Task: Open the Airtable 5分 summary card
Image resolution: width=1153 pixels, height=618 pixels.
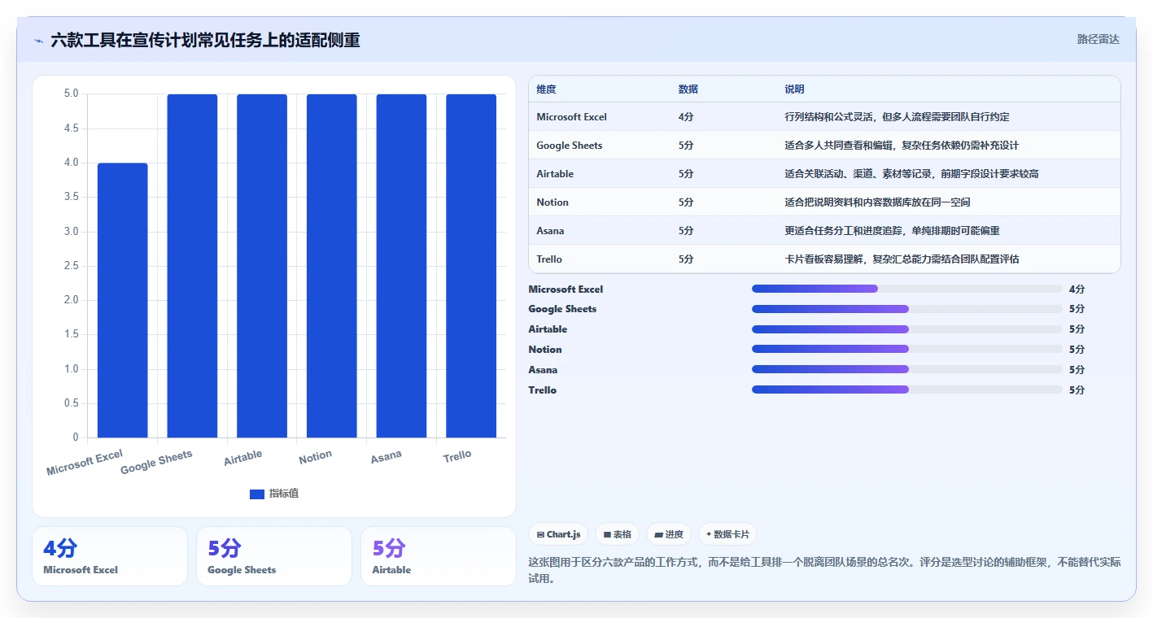Action: pyautogui.click(x=439, y=556)
